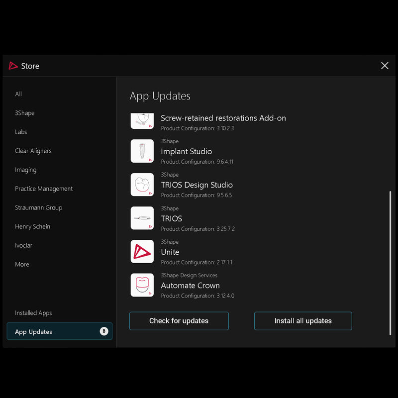Select the Straumann Group category
The height and width of the screenshot is (398, 398).
tap(38, 207)
